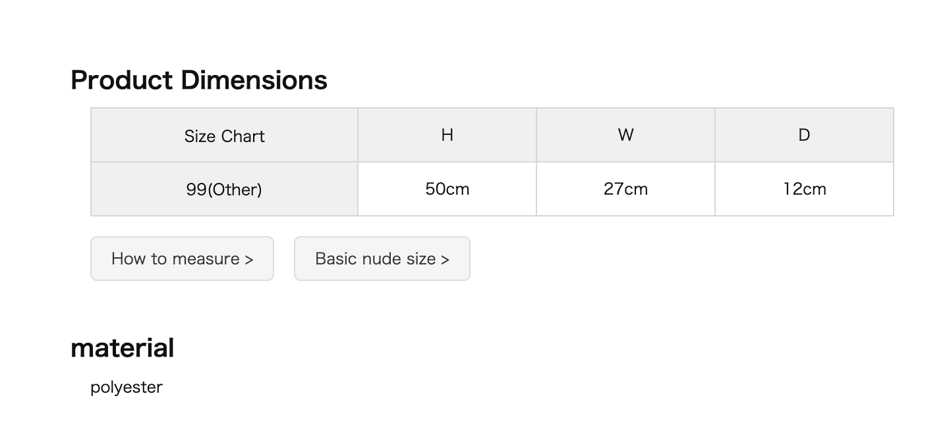Click the arrow in How to measure
Viewport: 949px width, 425px height.
coord(248,259)
